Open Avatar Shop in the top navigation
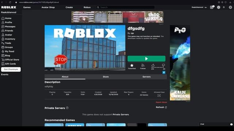The image size is (234, 131). [x=48, y=7]
